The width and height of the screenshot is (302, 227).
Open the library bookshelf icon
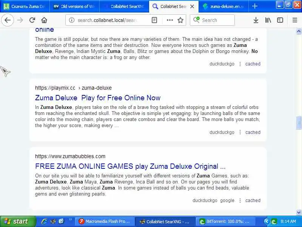(x=268, y=20)
